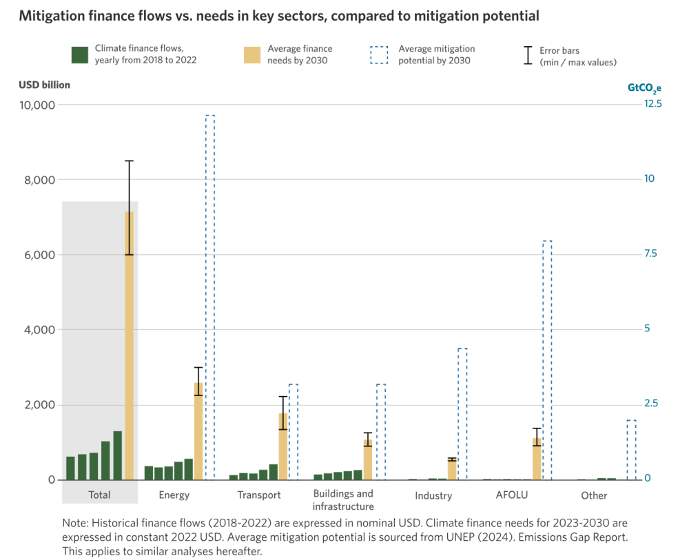This screenshot has height=558, width=689.
Task: Click the Industry dashed mitigation potential bar
Action: tap(462, 414)
